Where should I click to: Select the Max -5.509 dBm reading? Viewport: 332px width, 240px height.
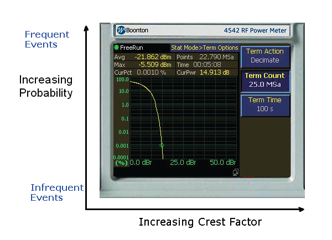click(143, 65)
